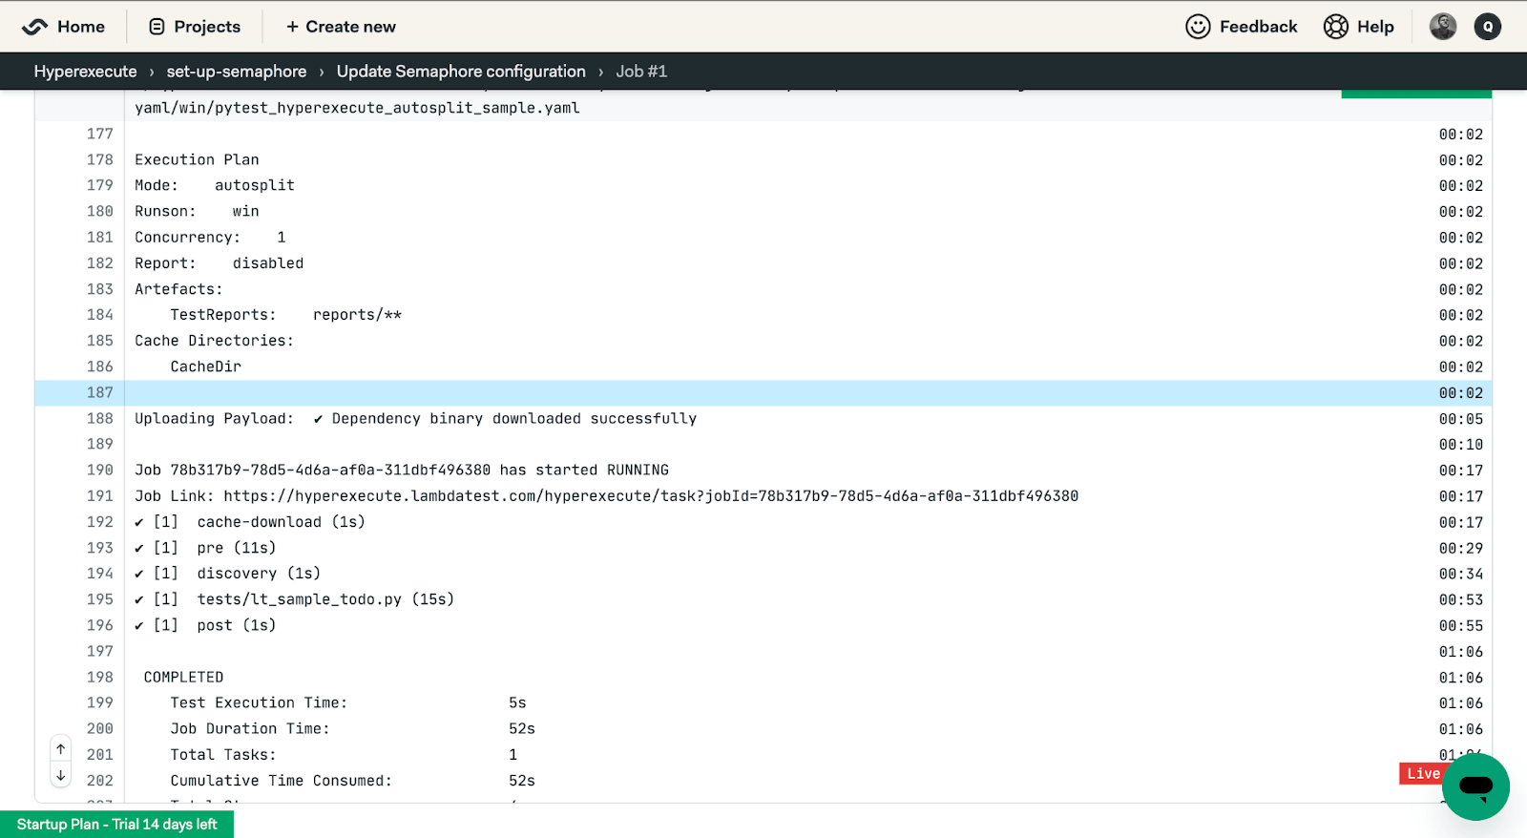Image resolution: width=1527 pixels, height=838 pixels.
Task: Click Job #1 breadcrumb
Action: pos(641,72)
